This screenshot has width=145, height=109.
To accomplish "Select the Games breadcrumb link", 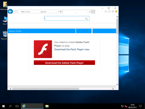I will pos(12,31).
